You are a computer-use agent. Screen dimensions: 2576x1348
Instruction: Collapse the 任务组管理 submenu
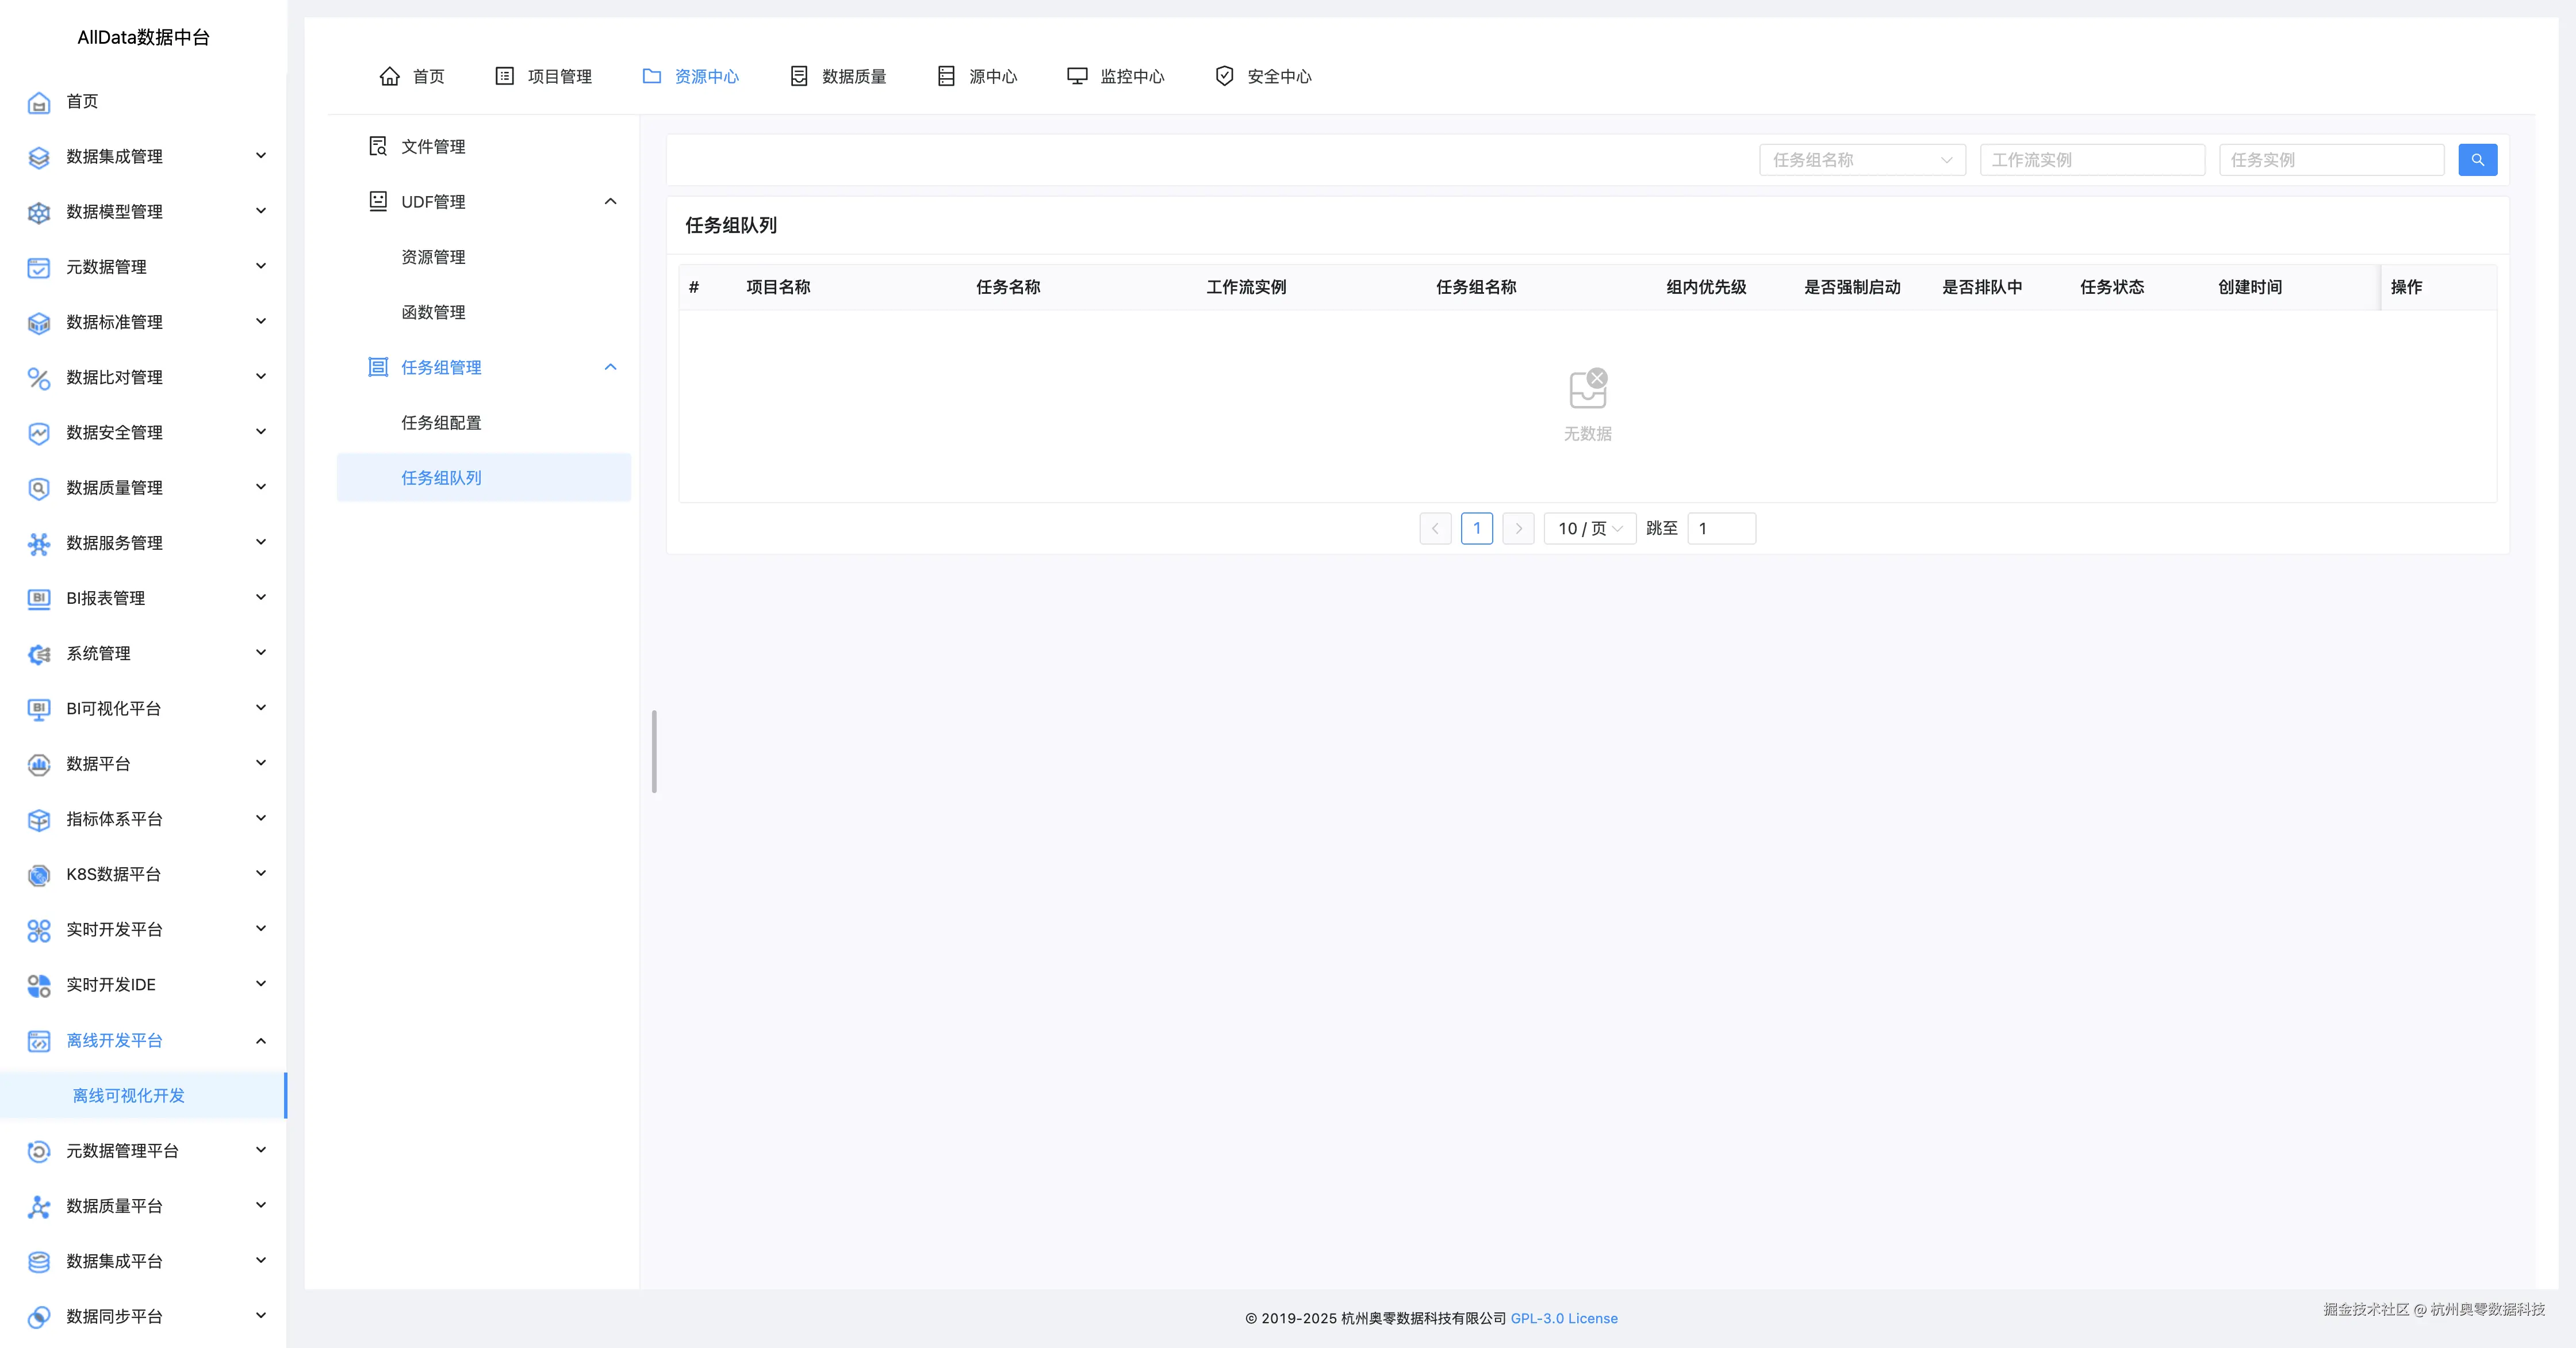click(611, 367)
